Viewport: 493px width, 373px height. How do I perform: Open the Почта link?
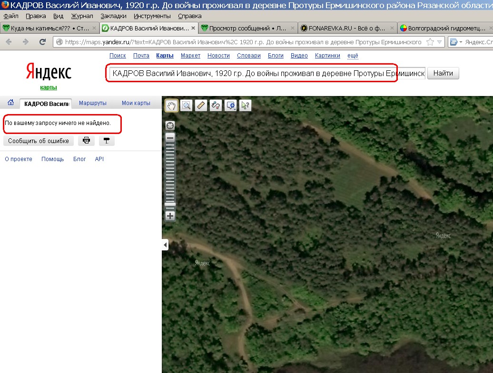(141, 56)
